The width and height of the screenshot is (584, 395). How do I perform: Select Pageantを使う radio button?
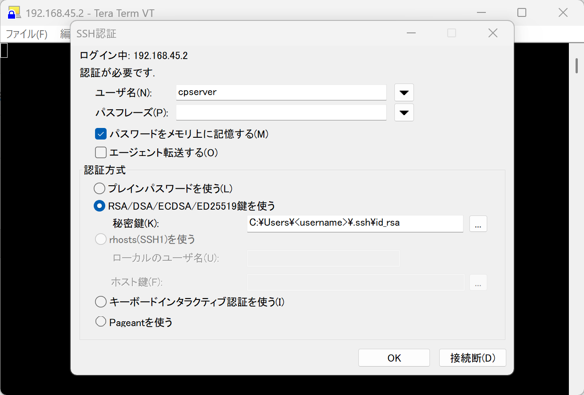[101, 322]
